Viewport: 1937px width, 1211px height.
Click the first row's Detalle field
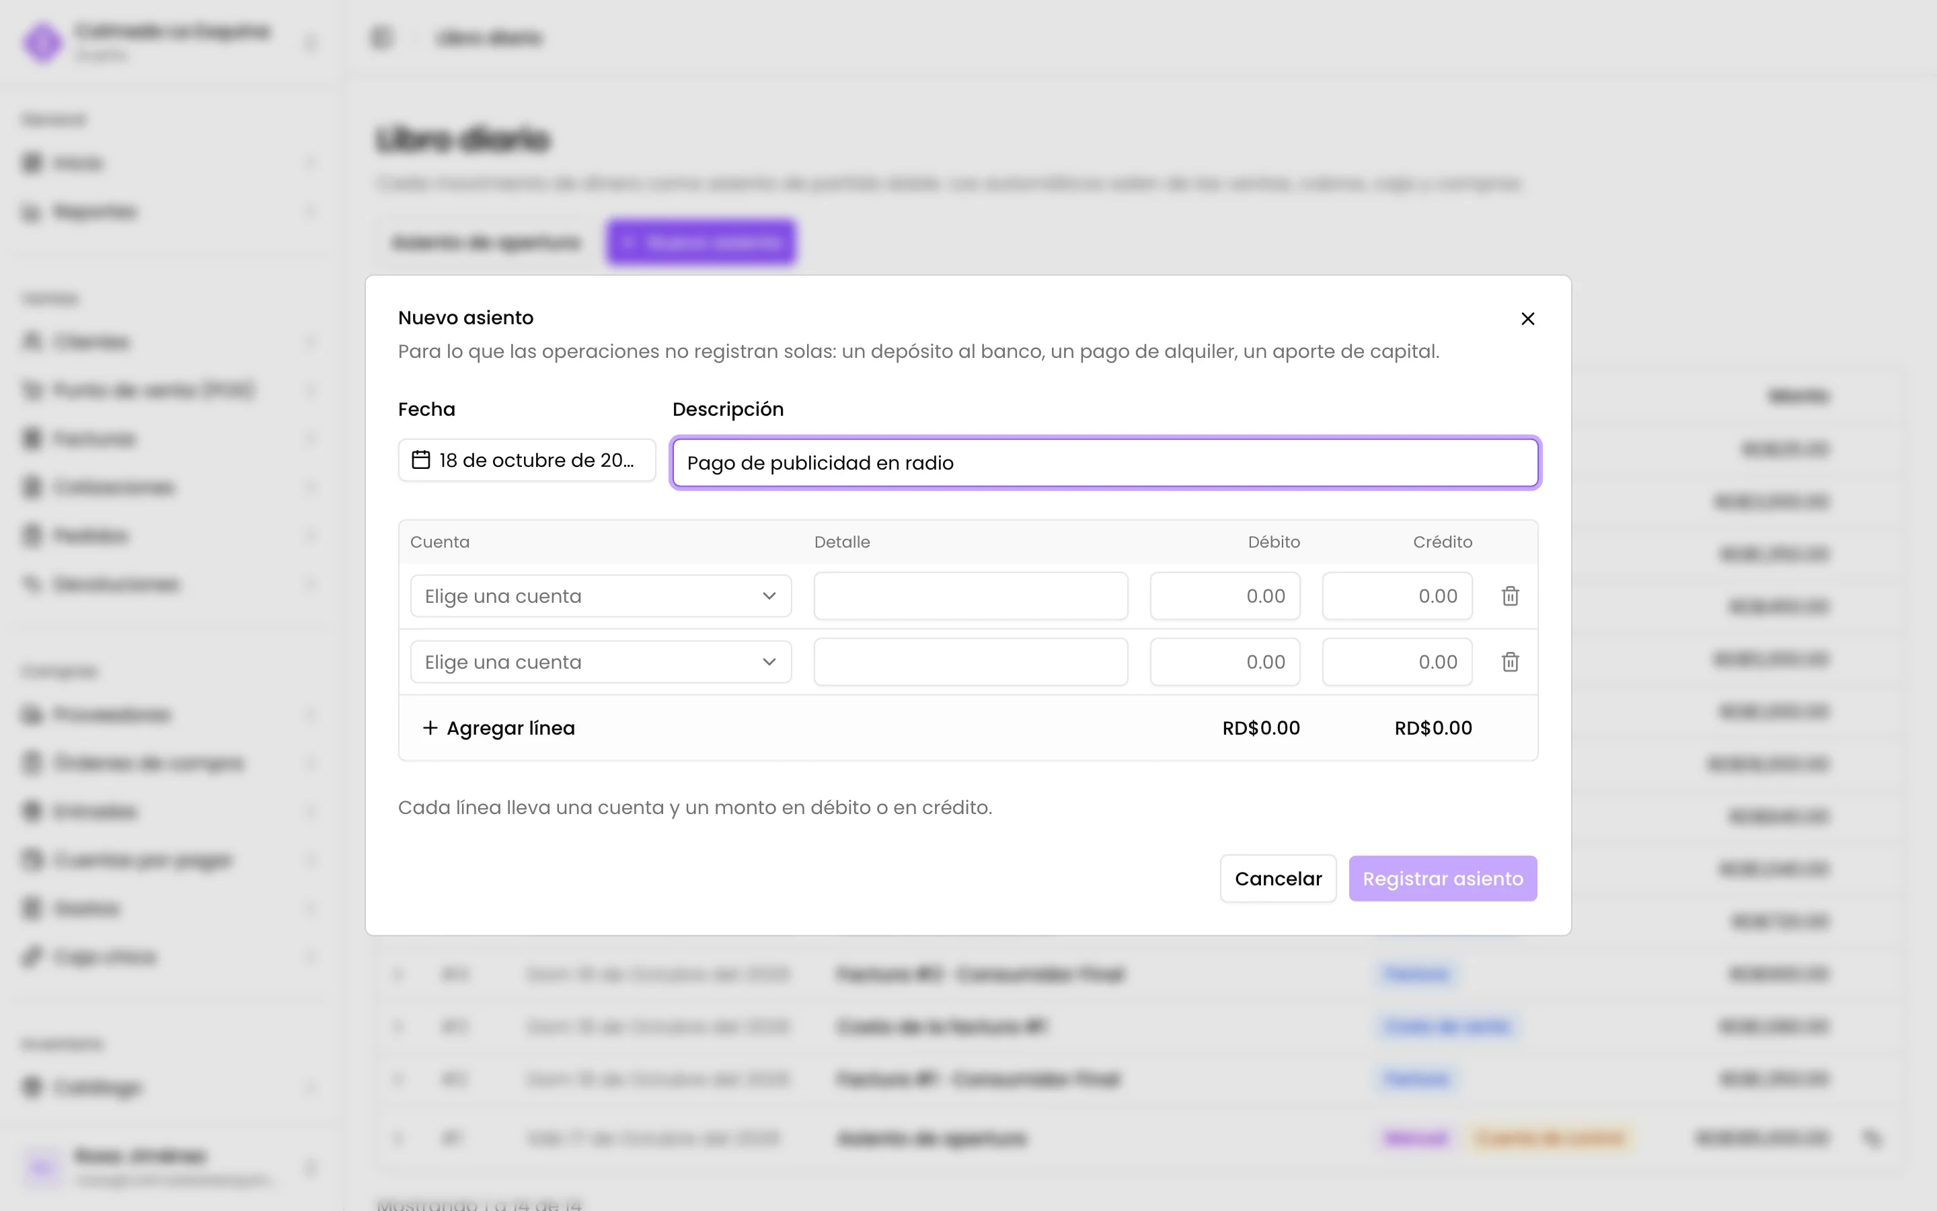click(971, 596)
